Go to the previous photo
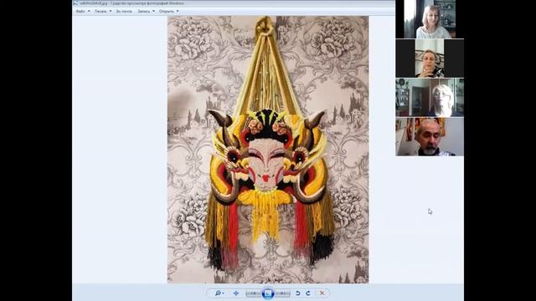The width and height of the screenshot is (536, 301). pyautogui.click(x=253, y=293)
